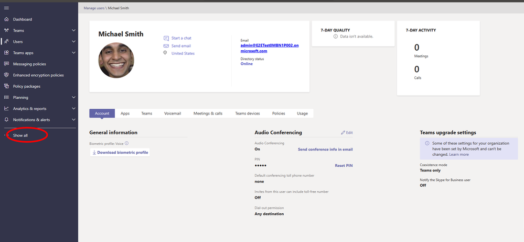Click the Biometric profile info icon

tap(126, 143)
